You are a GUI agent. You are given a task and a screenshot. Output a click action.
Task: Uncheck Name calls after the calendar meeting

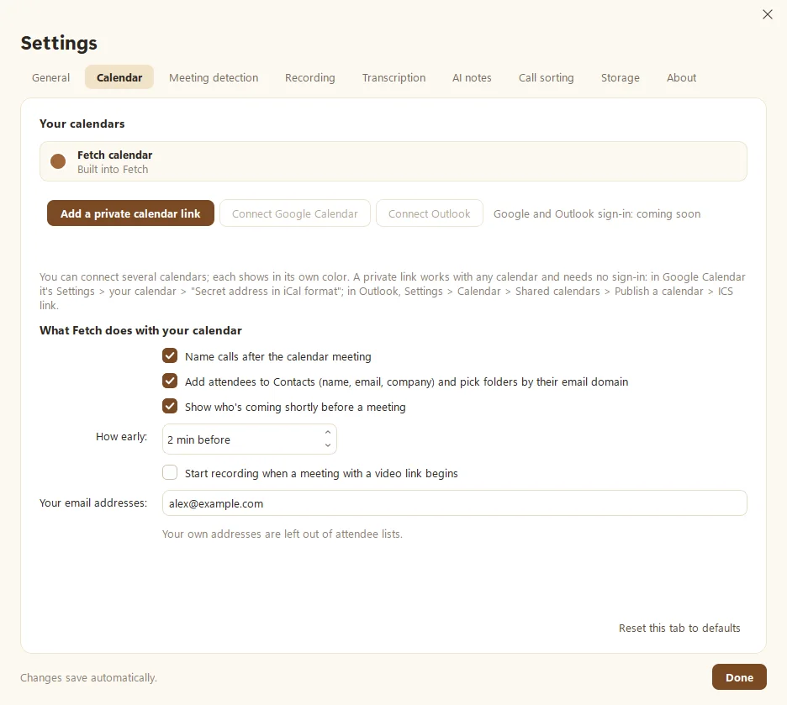coord(170,356)
